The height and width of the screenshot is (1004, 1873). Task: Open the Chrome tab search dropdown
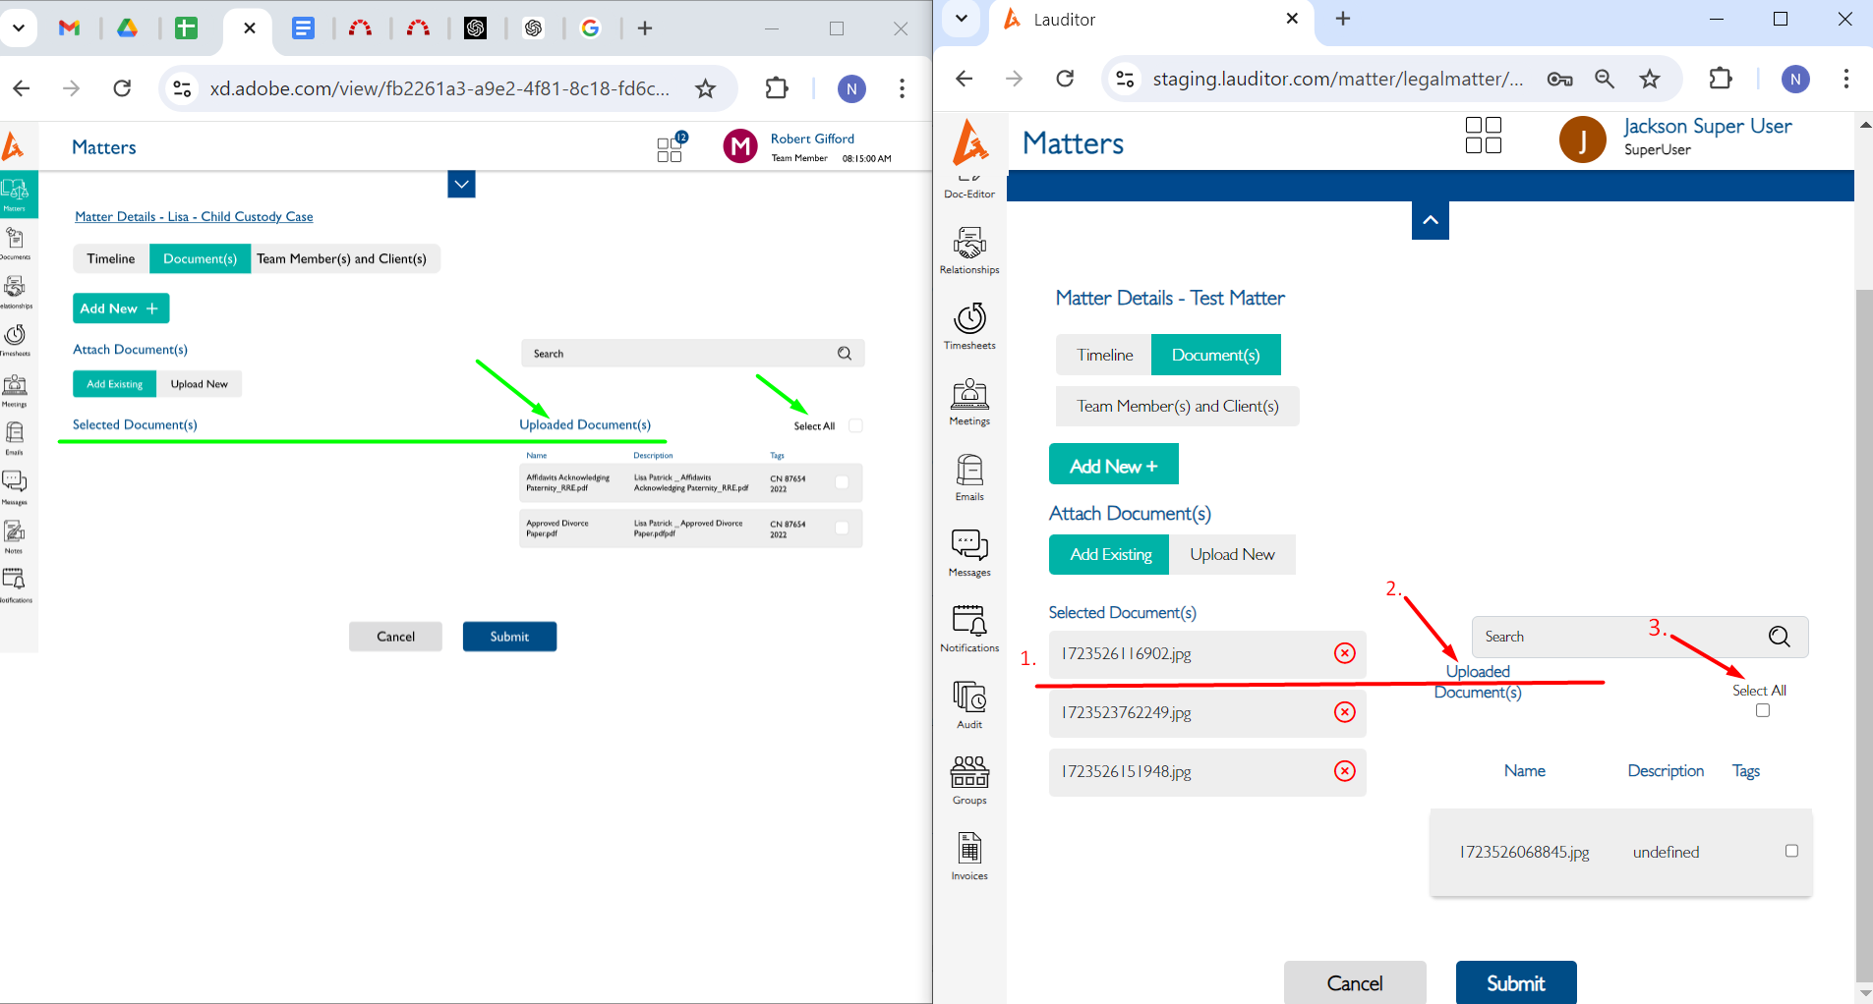pos(962,19)
